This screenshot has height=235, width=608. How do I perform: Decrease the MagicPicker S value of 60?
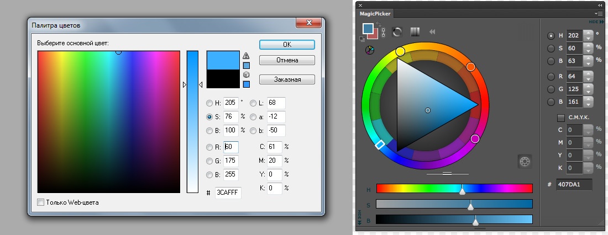click(589, 51)
